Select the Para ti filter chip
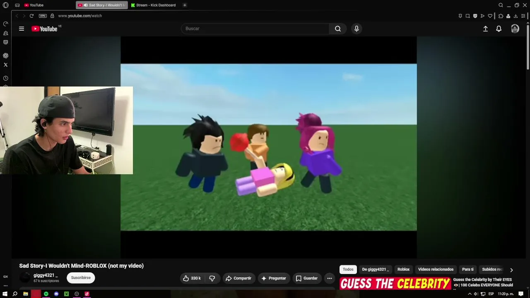The height and width of the screenshot is (298, 530). tap(468, 269)
